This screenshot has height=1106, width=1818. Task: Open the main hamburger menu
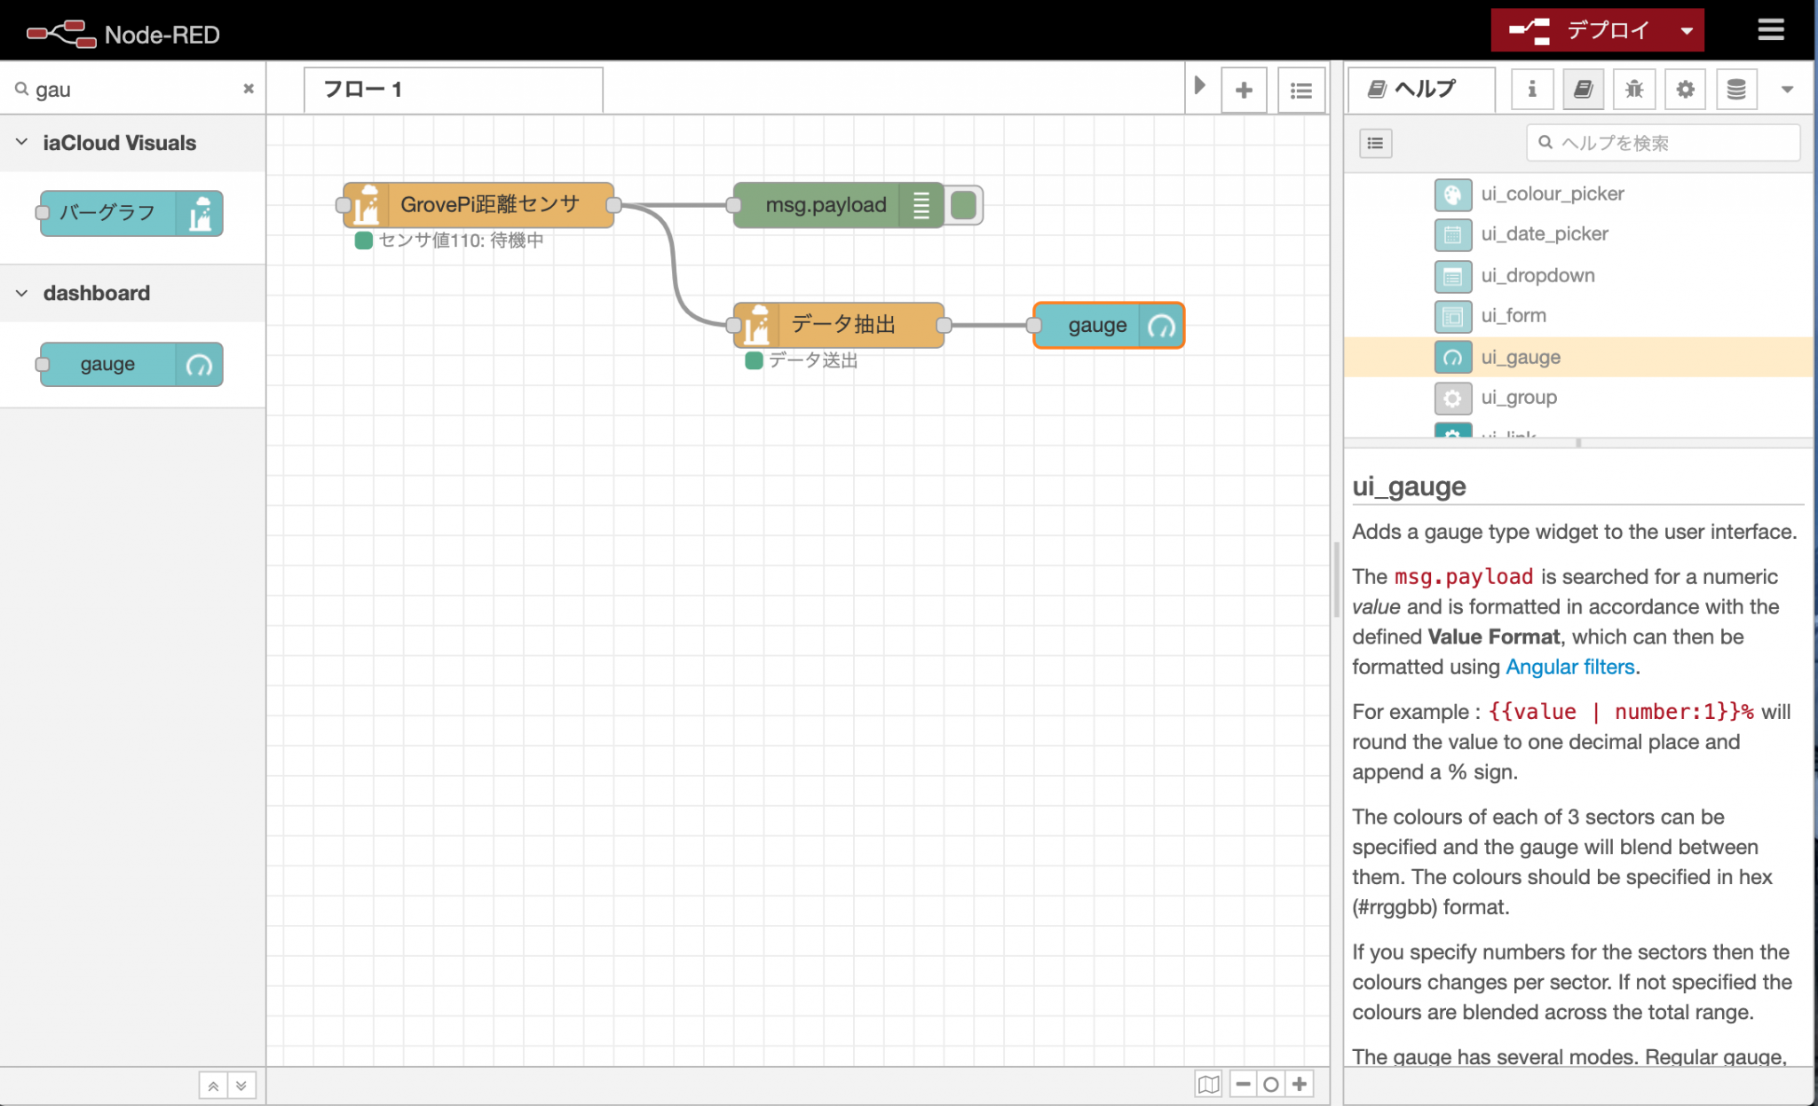click(1770, 30)
